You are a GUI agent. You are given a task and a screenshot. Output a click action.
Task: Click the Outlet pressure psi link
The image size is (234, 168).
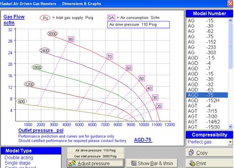coord(41,130)
